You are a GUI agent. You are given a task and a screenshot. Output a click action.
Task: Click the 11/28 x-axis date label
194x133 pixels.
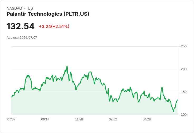click(79, 119)
